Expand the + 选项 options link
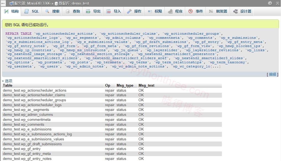The width and height of the screenshot is (281, 161). pyautogui.click(x=7, y=81)
